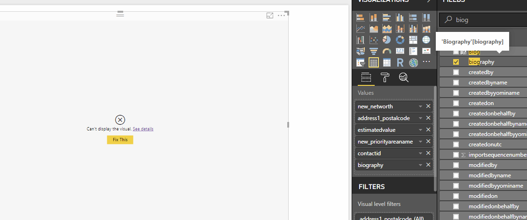Select the Slicer visualization

tap(360, 62)
